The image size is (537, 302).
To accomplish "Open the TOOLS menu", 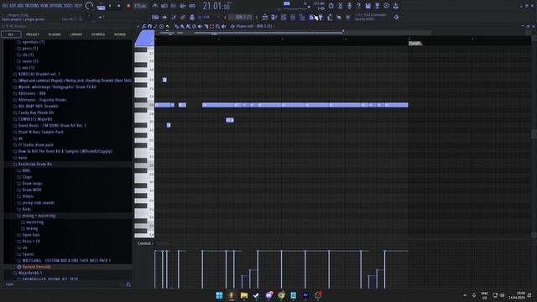I will 69,6.
